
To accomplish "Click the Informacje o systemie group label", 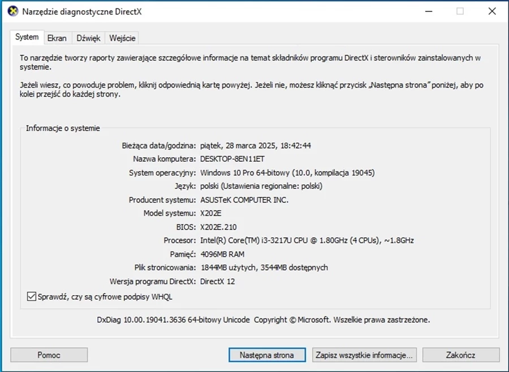I will coord(63,128).
